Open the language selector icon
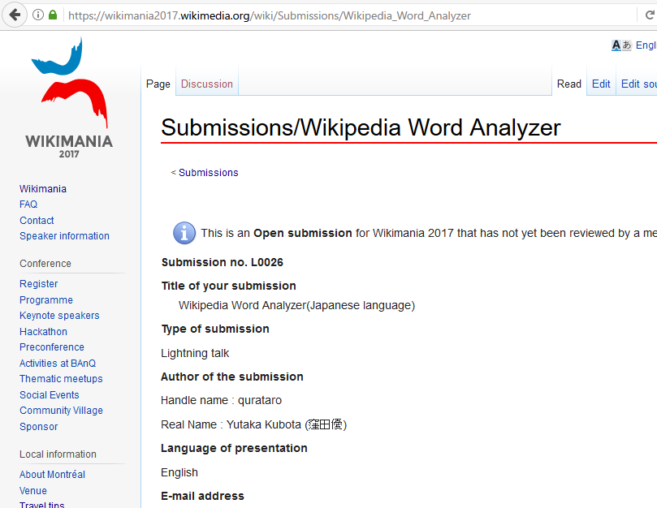This screenshot has height=508, width=657. click(621, 45)
